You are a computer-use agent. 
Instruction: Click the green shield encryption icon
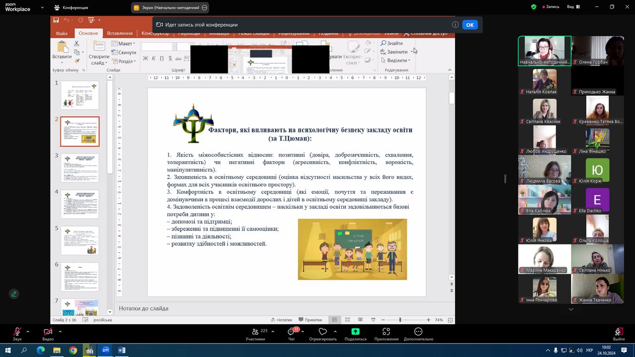[x=534, y=7]
